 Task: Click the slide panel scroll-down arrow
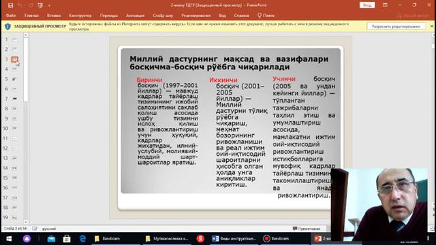tap(26, 222)
